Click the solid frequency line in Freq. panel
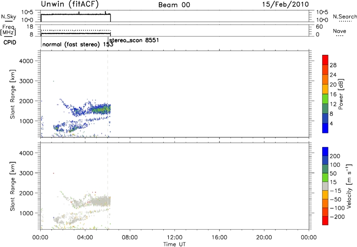Screen dimensions: 357x247 [x=75, y=33]
